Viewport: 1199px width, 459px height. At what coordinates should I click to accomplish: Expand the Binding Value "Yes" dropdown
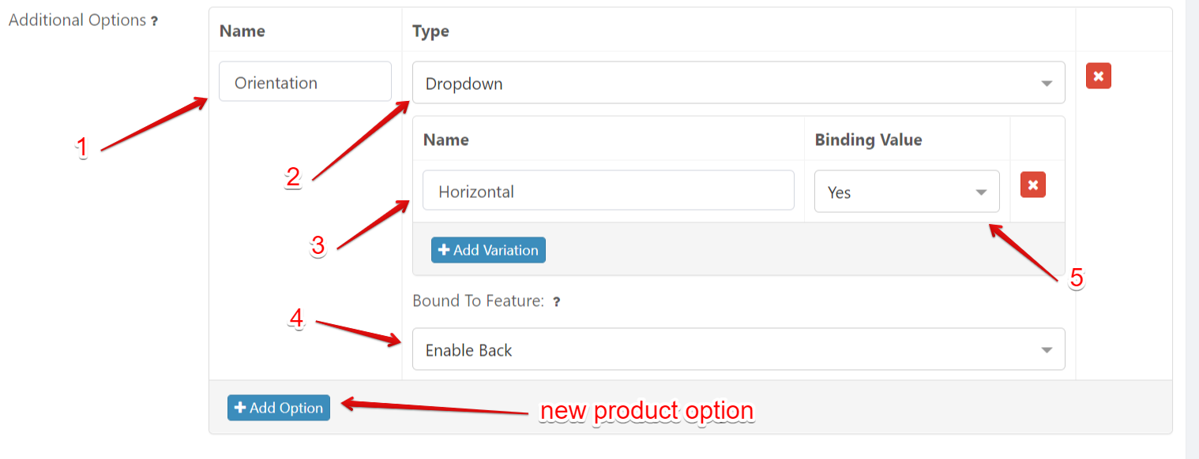click(x=906, y=192)
